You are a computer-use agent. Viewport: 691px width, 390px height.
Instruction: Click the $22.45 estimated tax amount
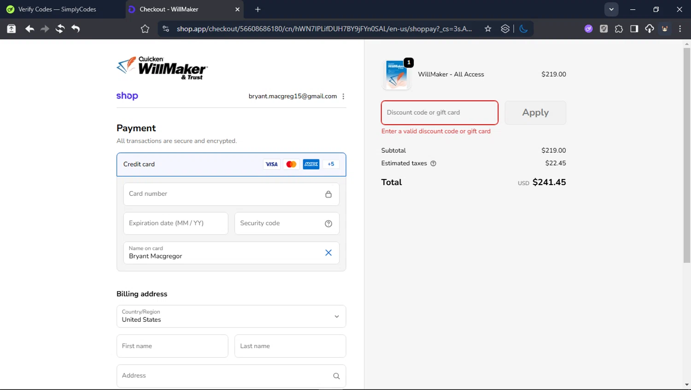pyautogui.click(x=556, y=163)
